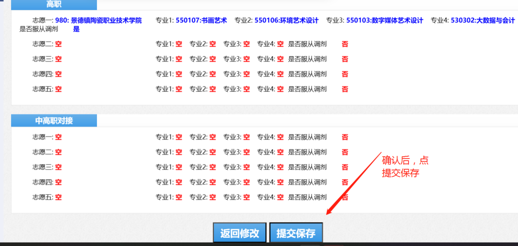The width and height of the screenshot is (518, 246).
Task: Click 专业3 空 value in 中高职对接 志愿四 row
Action: point(247,182)
